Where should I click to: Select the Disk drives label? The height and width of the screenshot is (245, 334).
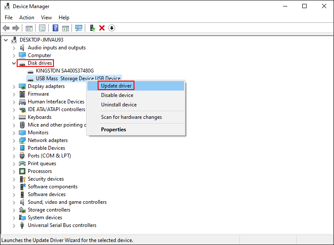coord(40,63)
